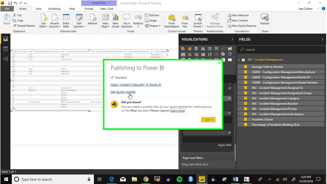
Task: Click the Buttons insert icon
Action: pyautogui.click(x=138, y=20)
